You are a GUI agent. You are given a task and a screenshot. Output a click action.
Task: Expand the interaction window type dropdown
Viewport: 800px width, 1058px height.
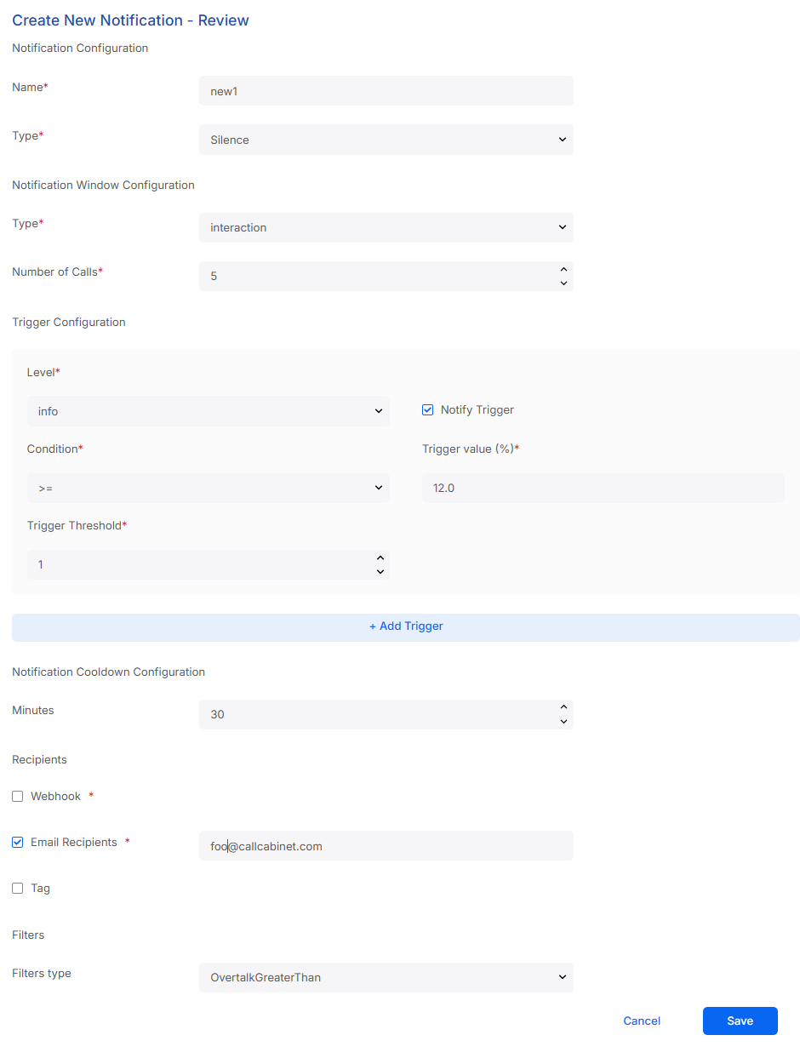point(386,227)
